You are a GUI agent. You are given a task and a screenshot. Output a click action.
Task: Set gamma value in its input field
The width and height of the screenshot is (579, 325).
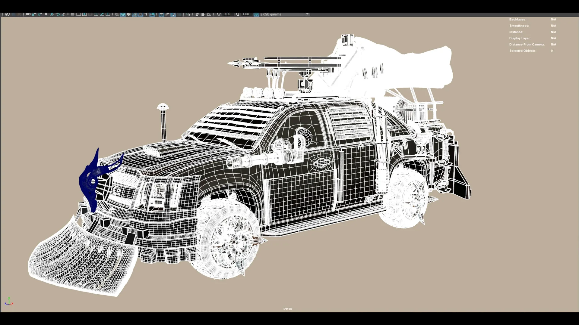245,14
